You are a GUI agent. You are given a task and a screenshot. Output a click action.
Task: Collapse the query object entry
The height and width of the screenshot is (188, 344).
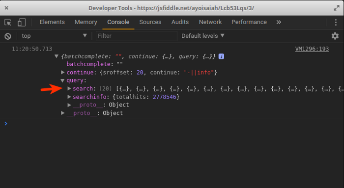tap(62, 81)
